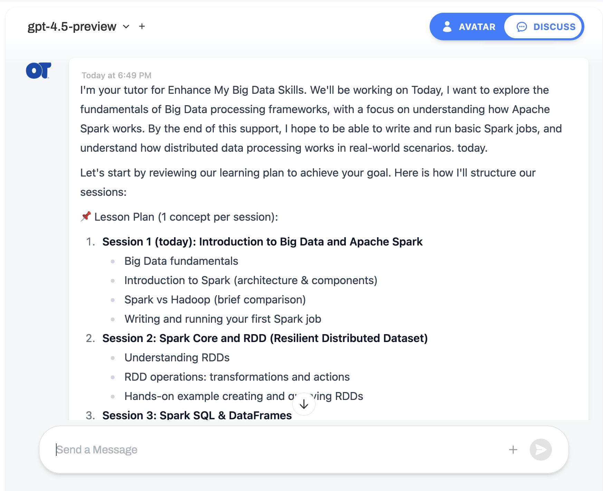Click the Big Data fundamentals bullet

[x=181, y=261]
